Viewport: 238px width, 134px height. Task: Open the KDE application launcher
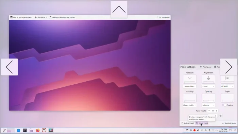pyautogui.click(x=4, y=130)
